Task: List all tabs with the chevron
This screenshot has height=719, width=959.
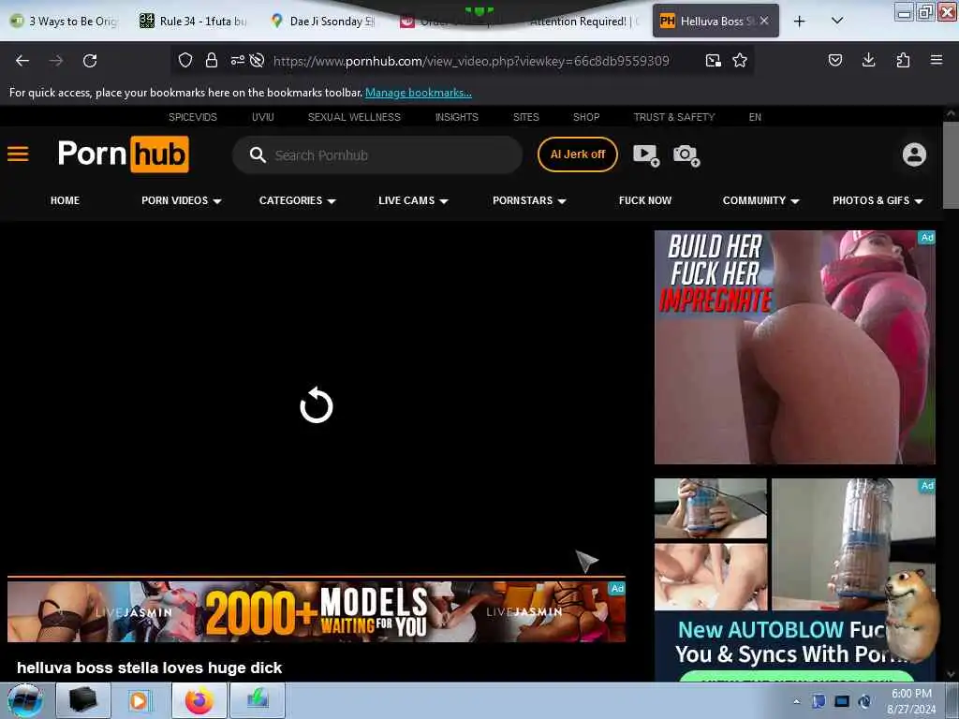Action: pos(837,21)
